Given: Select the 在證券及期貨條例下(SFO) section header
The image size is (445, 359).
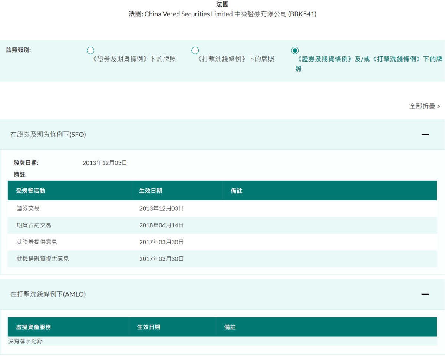Looking at the screenshot, I should 48,134.
